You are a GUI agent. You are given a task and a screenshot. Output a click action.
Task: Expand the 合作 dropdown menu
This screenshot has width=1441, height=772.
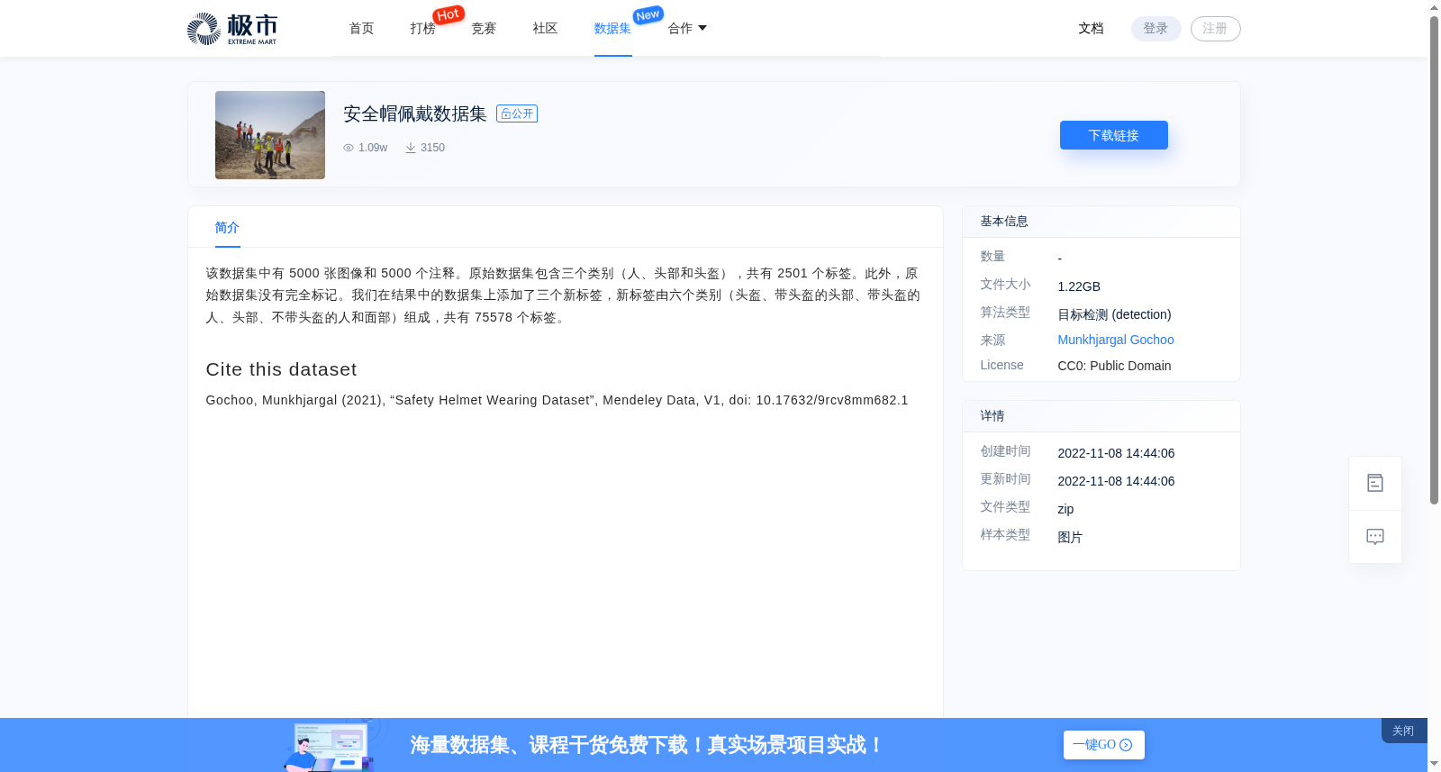(687, 29)
